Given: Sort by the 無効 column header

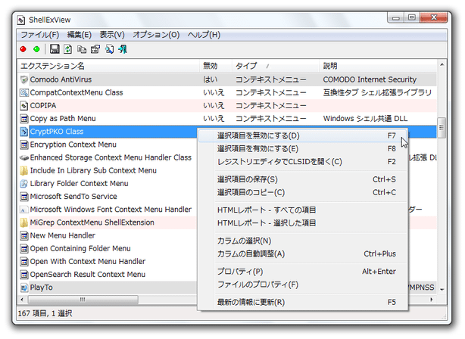Looking at the screenshot, I should (x=216, y=66).
